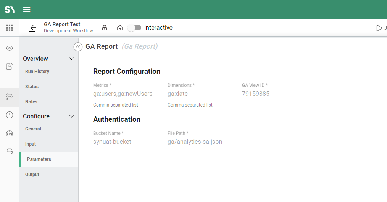Open the edit pencil icon in sidebar
387x202 pixels.
(10, 66)
